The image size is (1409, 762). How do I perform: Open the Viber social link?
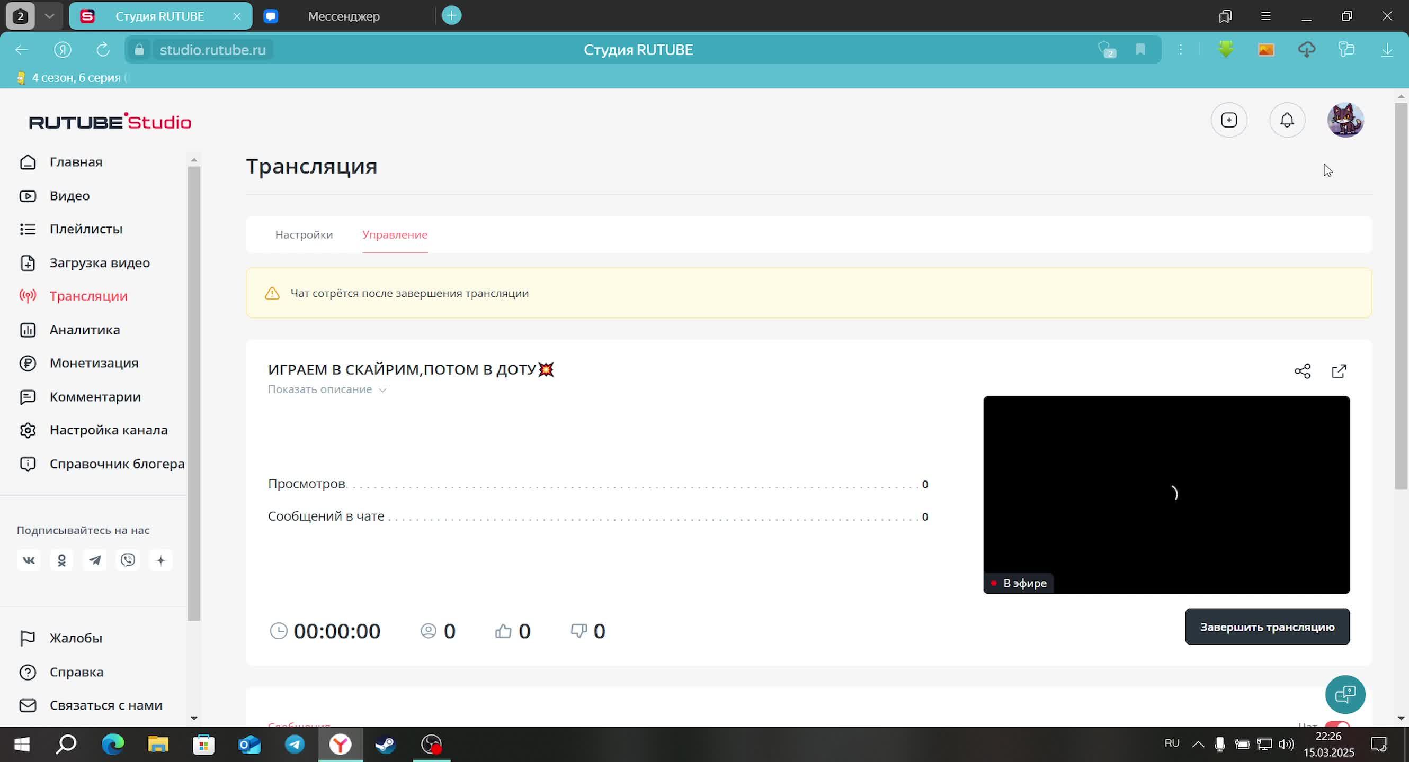tap(128, 560)
